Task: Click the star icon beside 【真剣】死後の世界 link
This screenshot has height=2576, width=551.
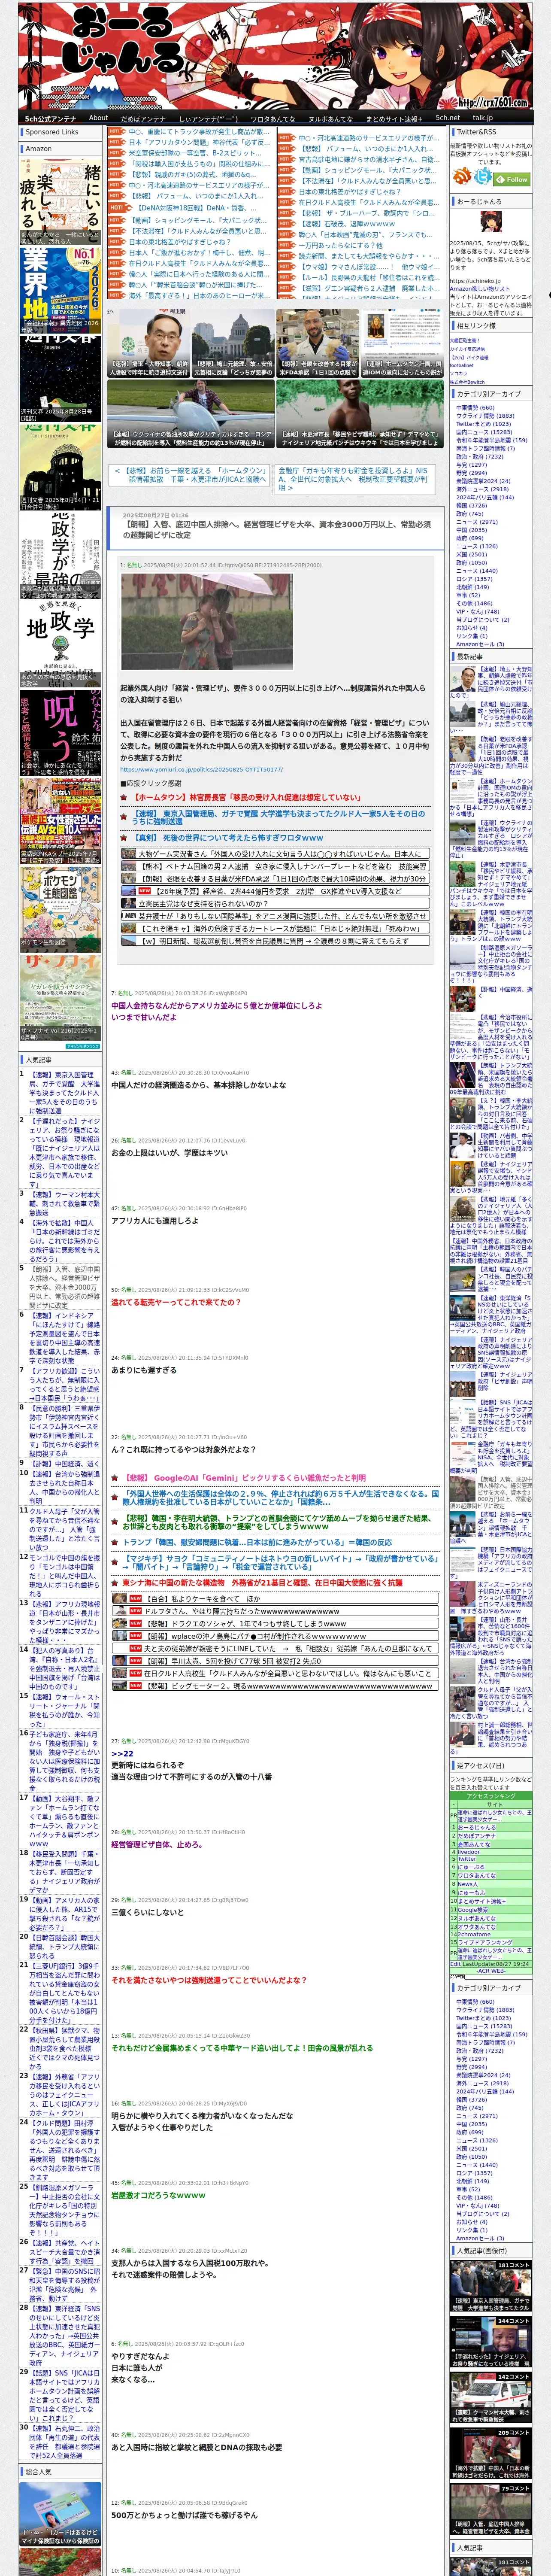Action: pyautogui.click(x=125, y=837)
